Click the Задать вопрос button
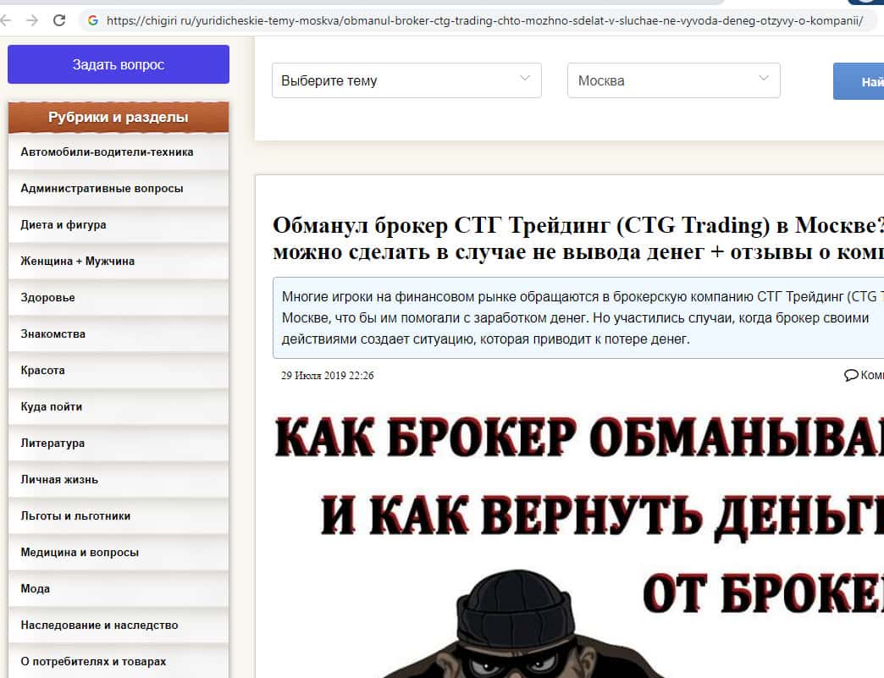Screen dimensions: 884x678 (119, 64)
